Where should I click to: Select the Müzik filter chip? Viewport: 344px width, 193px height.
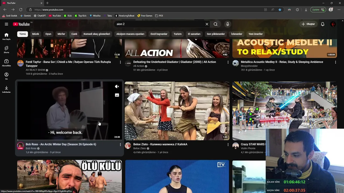point(35,34)
